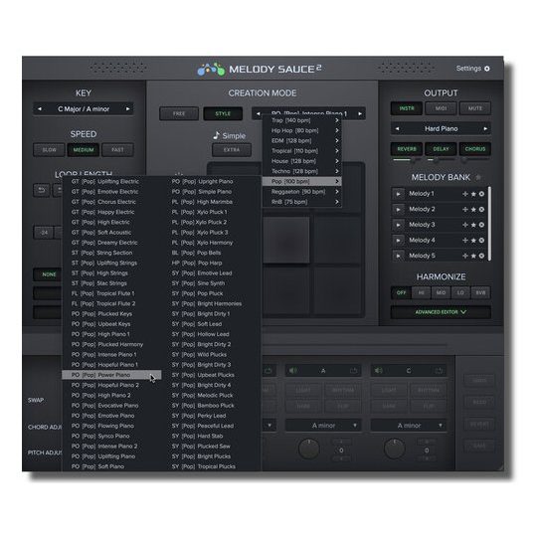The width and height of the screenshot is (537, 537).
Task: Toggle MUTE output
Action: (x=475, y=108)
